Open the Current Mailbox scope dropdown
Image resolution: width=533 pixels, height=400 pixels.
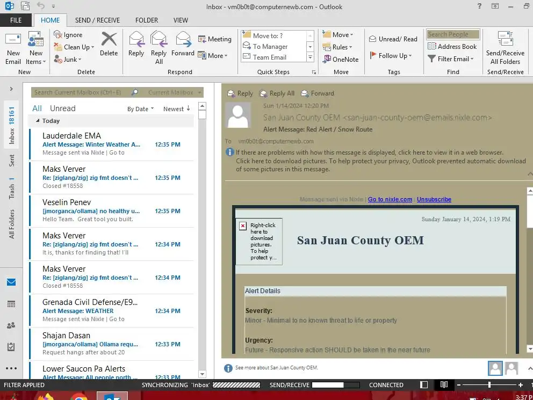(x=175, y=92)
